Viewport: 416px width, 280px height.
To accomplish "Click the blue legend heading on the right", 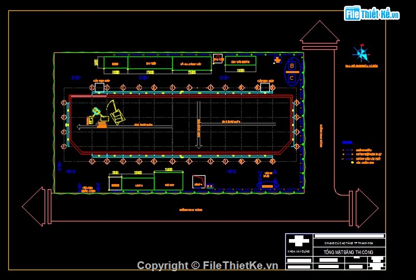I will pos(346,142).
